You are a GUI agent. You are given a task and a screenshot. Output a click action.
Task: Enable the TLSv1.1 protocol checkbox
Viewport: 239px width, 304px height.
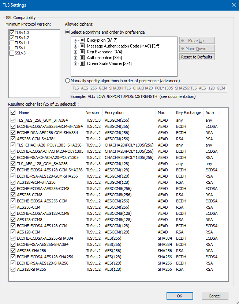coord(12,43)
